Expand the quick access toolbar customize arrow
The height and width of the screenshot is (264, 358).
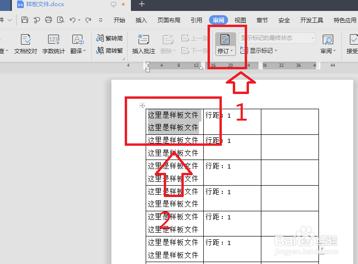[x=100, y=20]
